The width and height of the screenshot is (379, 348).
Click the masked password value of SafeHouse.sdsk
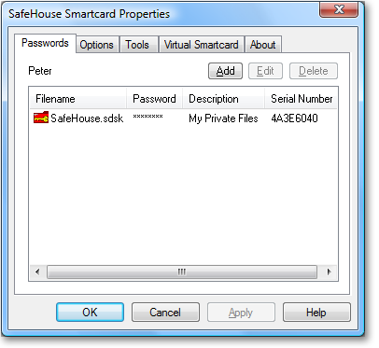[147, 117]
